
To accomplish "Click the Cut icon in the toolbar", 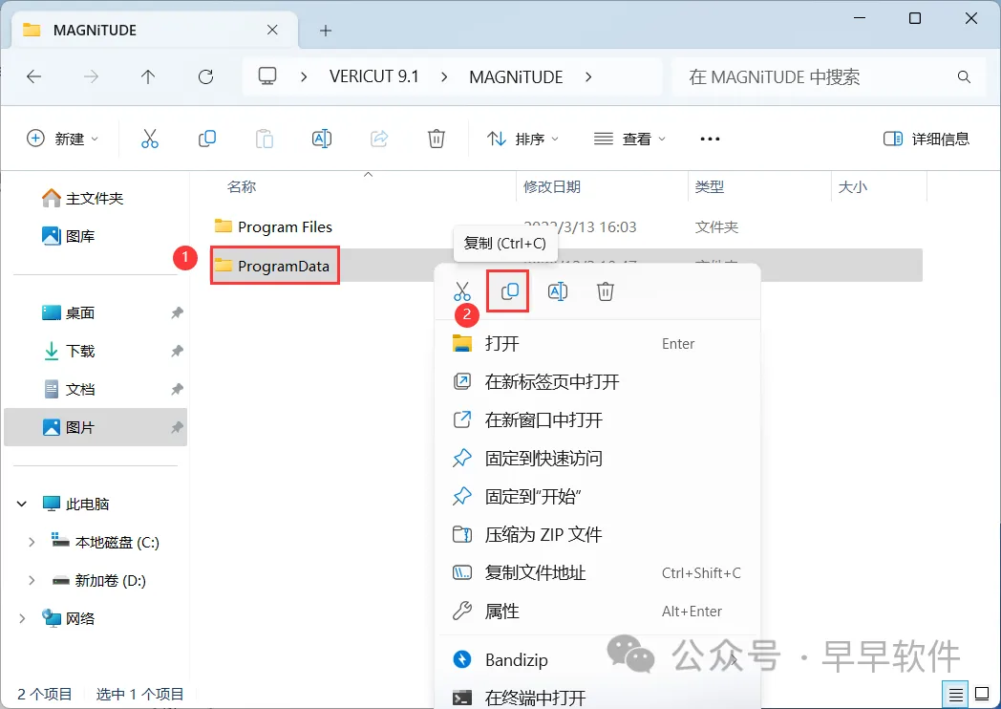I will (x=149, y=139).
